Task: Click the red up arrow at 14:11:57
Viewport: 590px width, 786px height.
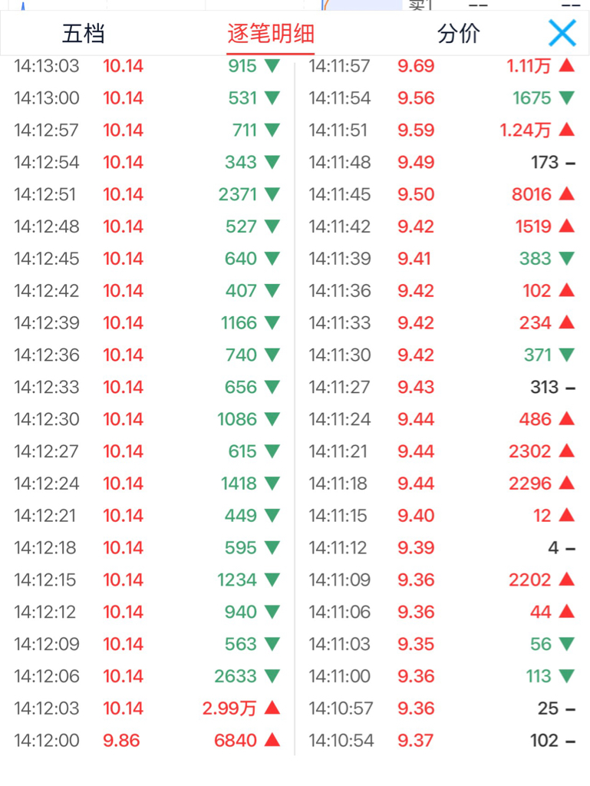Action: (x=566, y=66)
